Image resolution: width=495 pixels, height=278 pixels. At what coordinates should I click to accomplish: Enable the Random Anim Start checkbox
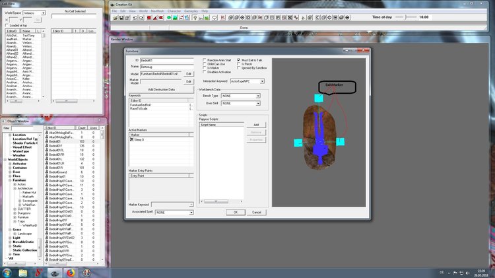(x=205, y=60)
